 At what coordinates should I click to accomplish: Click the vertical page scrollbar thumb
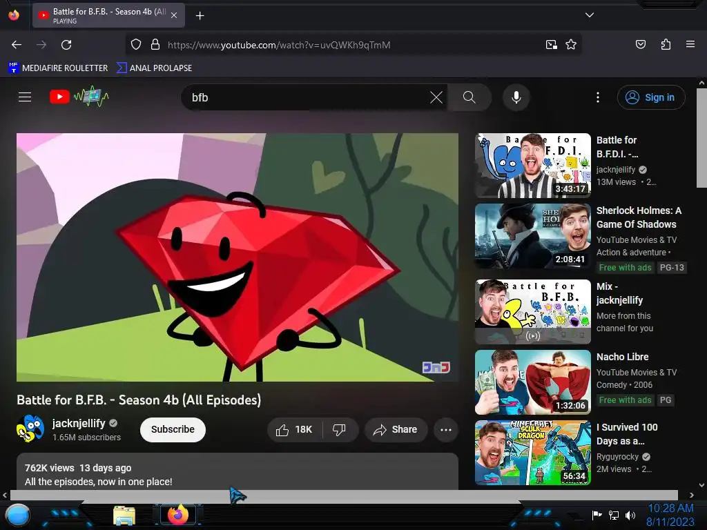(x=701, y=138)
